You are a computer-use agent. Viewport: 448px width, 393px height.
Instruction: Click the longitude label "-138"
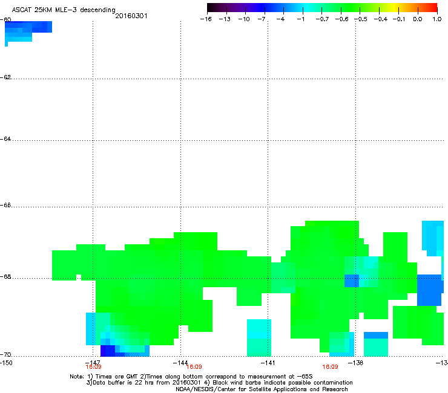click(356, 363)
